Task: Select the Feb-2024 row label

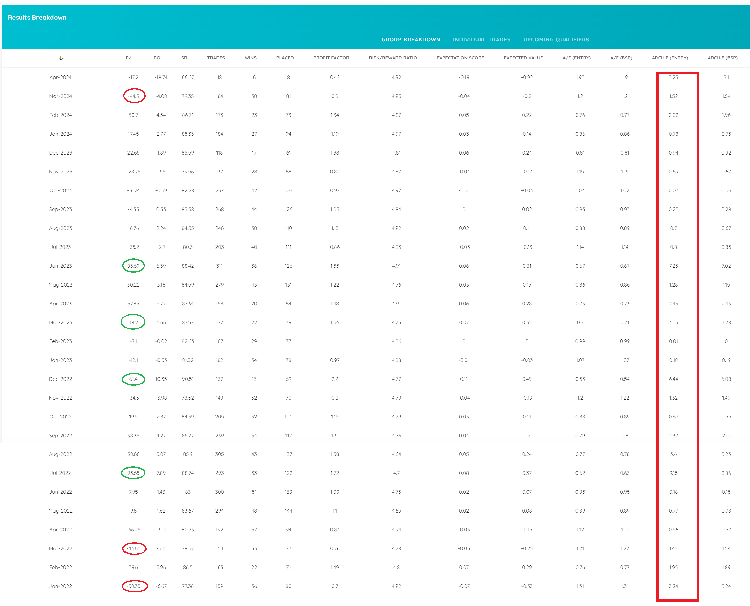Action: coord(61,115)
